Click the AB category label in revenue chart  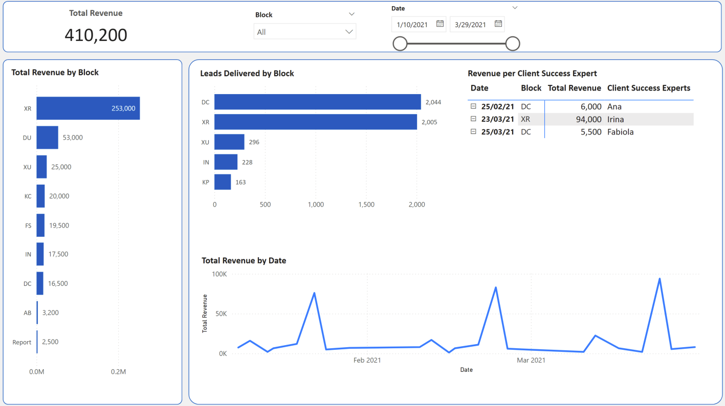[28, 313]
